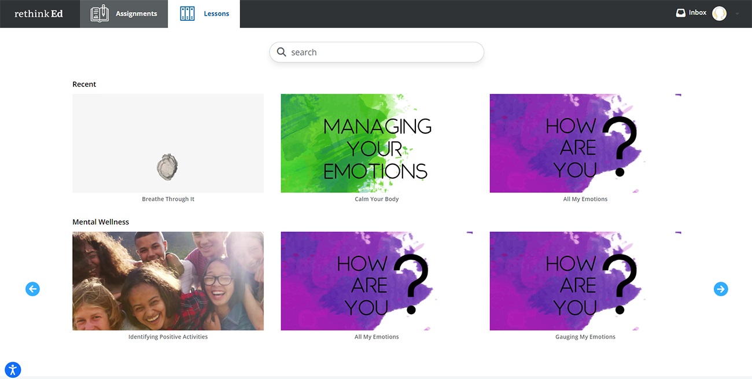Screen dimensions: 752x379
Task: Click the search magnifier icon
Action: 282,52
